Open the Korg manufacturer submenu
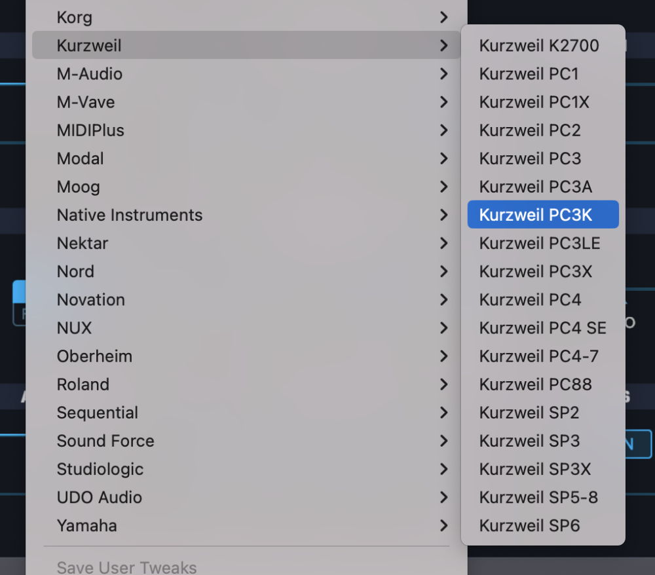 75,17
